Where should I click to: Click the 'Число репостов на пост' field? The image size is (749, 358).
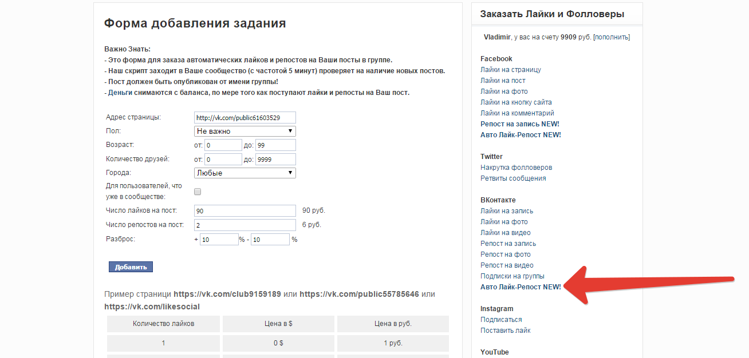pyautogui.click(x=245, y=225)
